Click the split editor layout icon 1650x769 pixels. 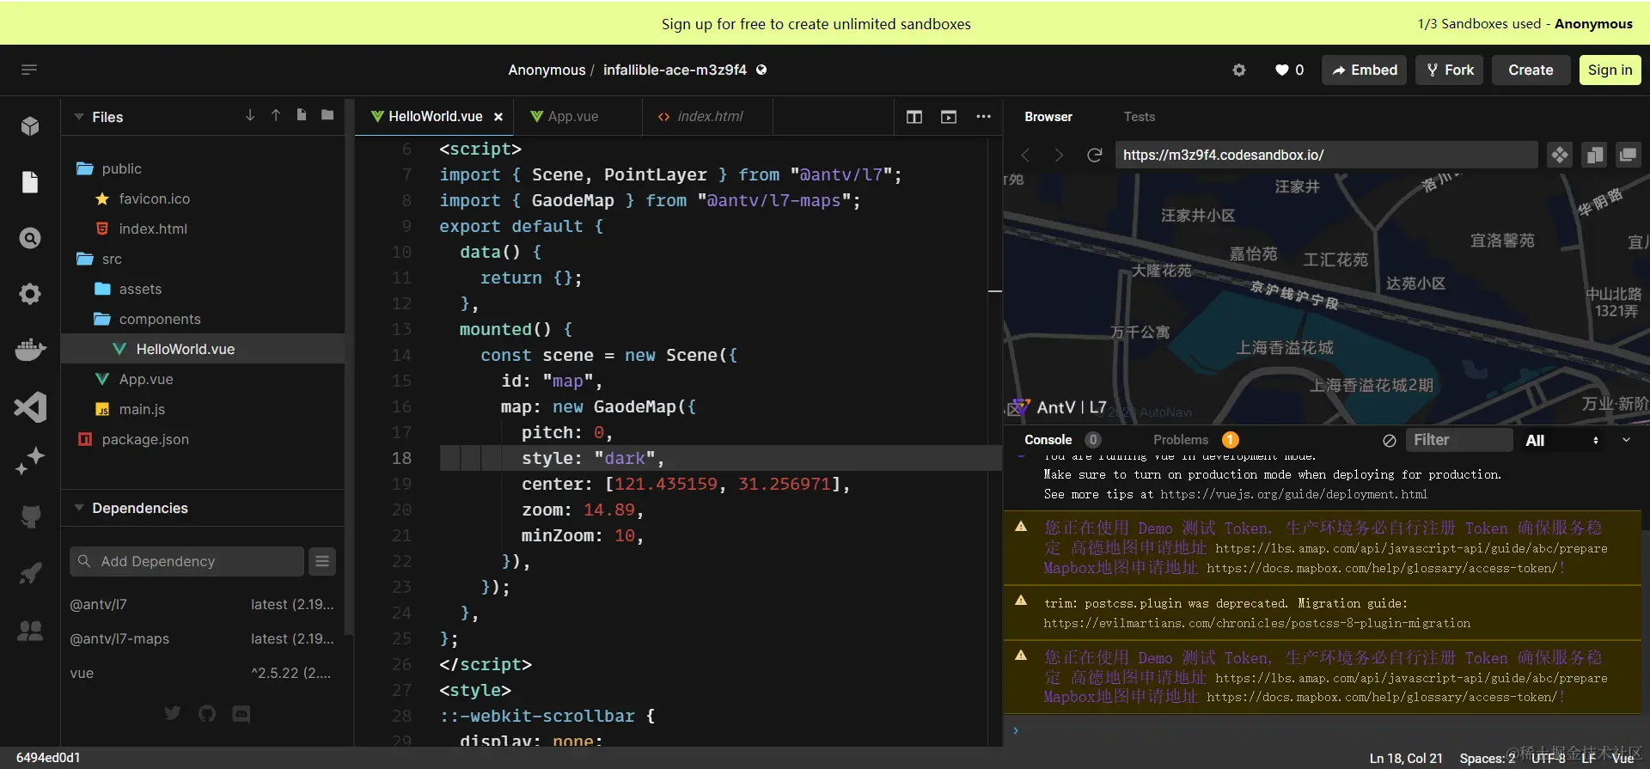point(914,117)
